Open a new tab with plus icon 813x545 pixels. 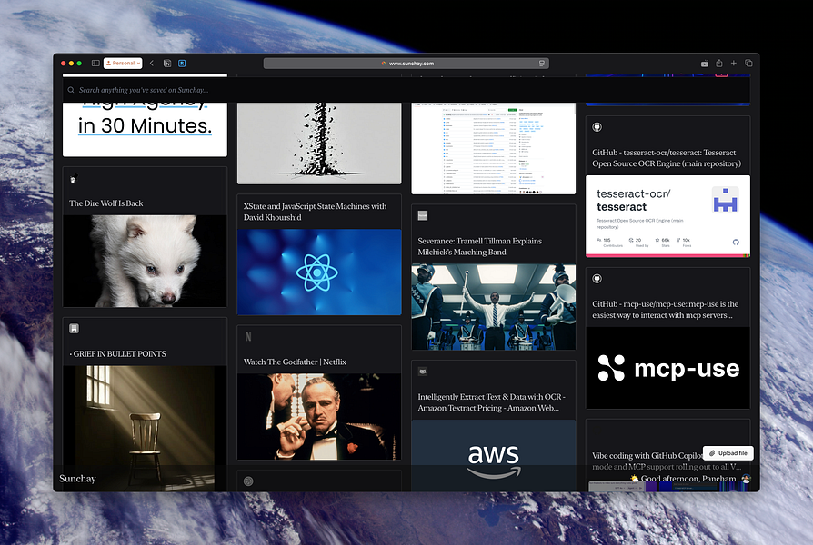[734, 64]
